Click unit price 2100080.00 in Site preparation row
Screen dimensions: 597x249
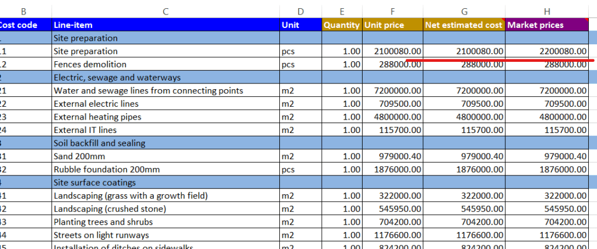tap(392, 51)
